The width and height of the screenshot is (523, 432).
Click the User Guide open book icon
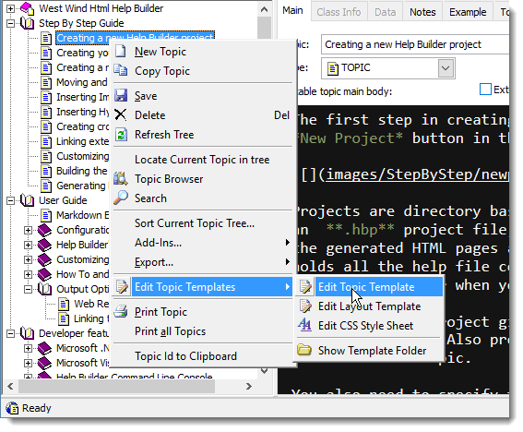pos(27,200)
